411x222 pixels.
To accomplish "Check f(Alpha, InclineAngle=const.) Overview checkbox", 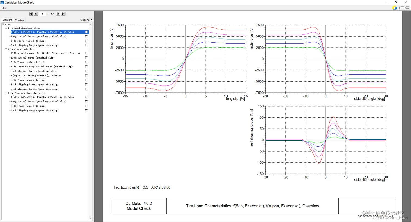I will click(86, 76).
